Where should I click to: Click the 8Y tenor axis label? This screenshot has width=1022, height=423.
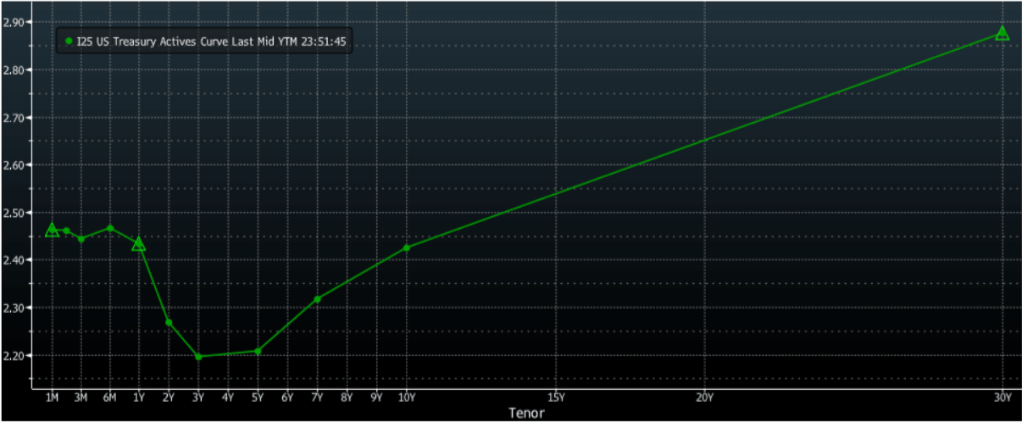click(x=347, y=397)
